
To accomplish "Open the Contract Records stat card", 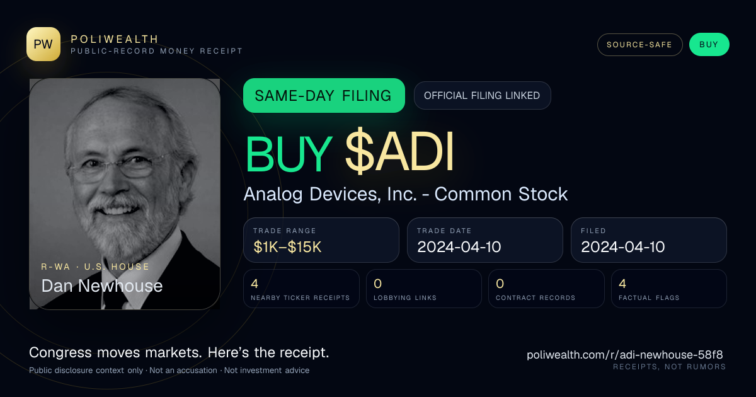I will [546, 289].
